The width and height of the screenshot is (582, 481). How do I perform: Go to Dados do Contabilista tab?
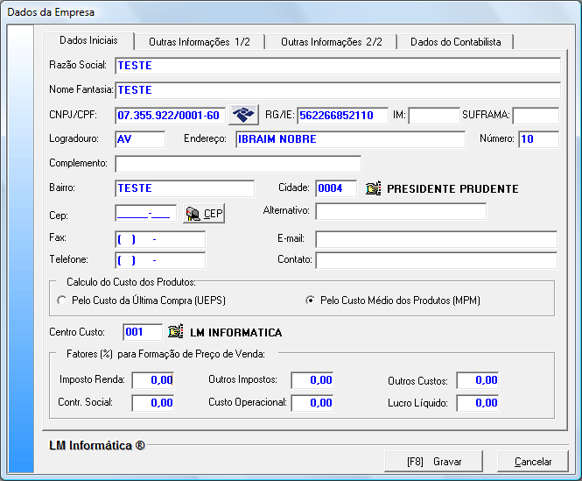[455, 42]
